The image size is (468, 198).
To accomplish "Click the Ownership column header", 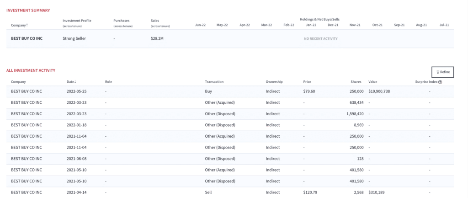I will 274,81.
